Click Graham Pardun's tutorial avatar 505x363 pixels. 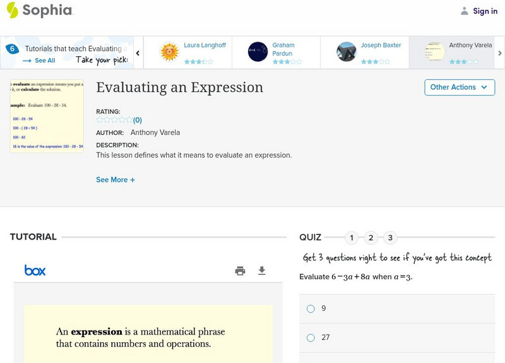pos(258,52)
